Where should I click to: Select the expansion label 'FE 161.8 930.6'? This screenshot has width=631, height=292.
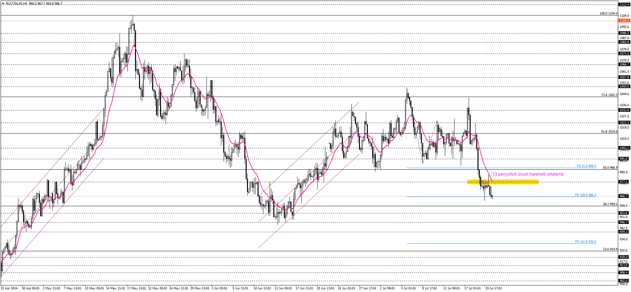click(x=586, y=242)
